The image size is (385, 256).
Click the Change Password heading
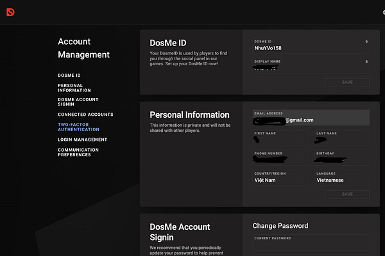[x=280, y=226]
